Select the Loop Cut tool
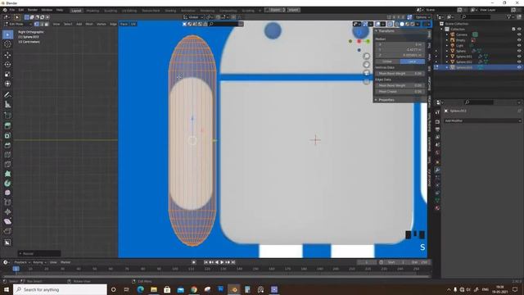Screen dimensions: 524x295 click(x=7, y=155)
